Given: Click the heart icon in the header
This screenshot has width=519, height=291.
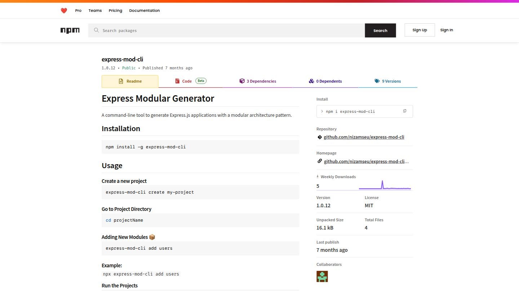Looking at the screenshot, I should pyautogui.click(x=64, y=10).
